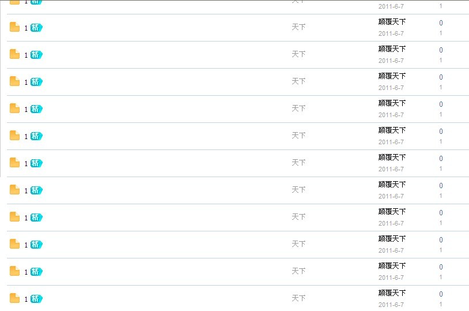The height and width of the screenshot is (311, 469).
Task: Click the 精 badge in the third full row
Action: [36, 82]
